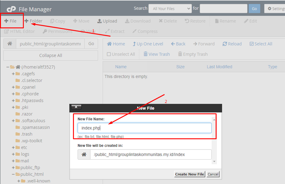Collapse the public_html folder
Screen dimensions: 285x184
pyautogui.click(x=13, y=174)
